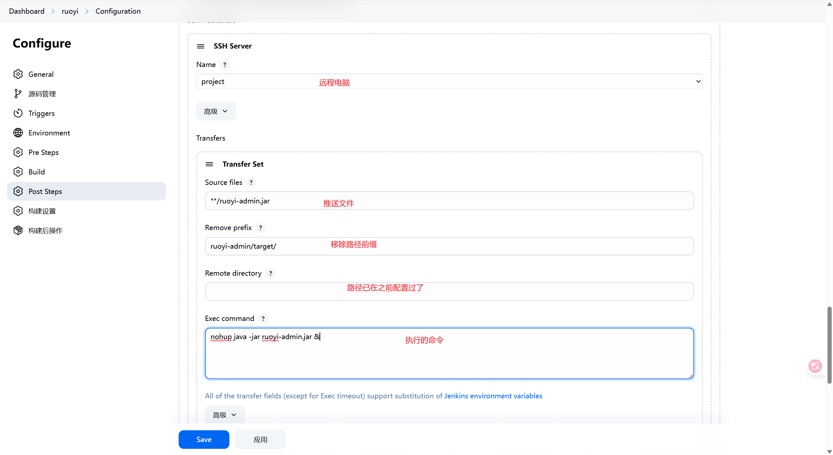Open Jenkins environment variables link
The height and width of the screenshot is (455, 833).
[493, 396]
